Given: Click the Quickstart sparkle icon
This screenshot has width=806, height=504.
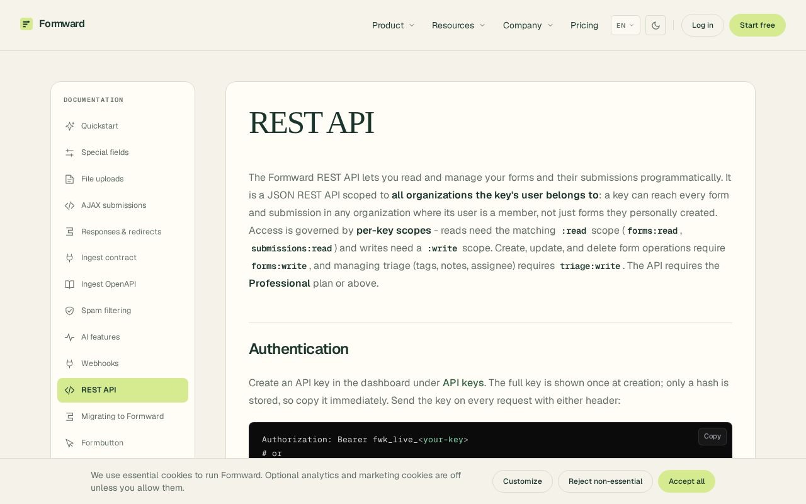Looking at the screenshot, I should [70, 126].
